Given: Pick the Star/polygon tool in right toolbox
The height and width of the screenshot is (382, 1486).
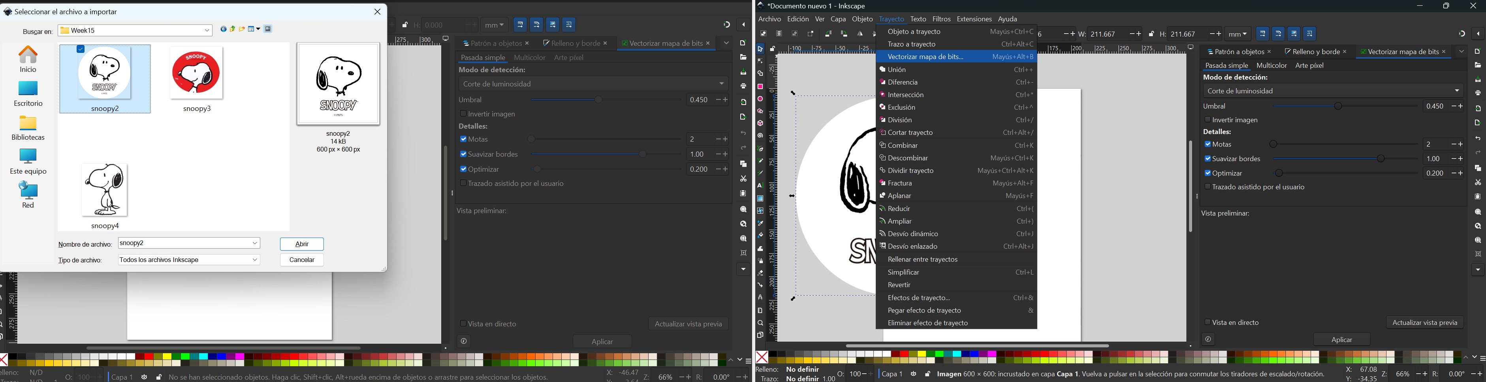Looking at the screenshot, I should 760,111.
